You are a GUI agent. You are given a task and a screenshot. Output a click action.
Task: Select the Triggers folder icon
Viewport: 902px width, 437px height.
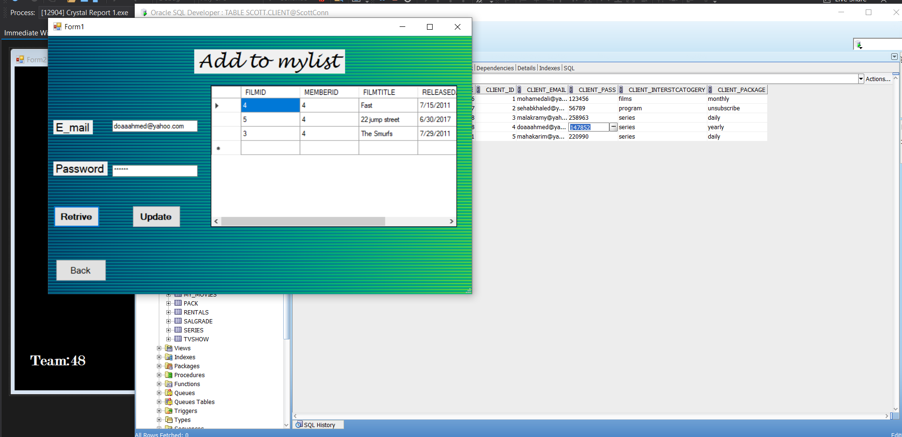point(169,411)
